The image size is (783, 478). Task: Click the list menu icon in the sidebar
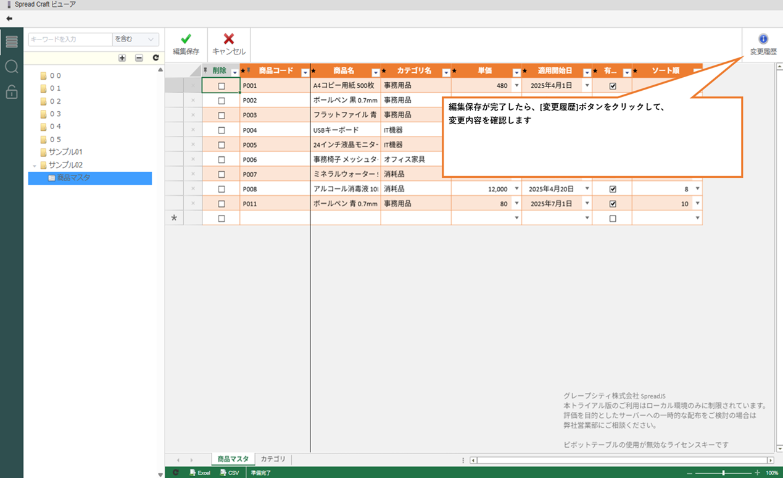coord(11,41)
